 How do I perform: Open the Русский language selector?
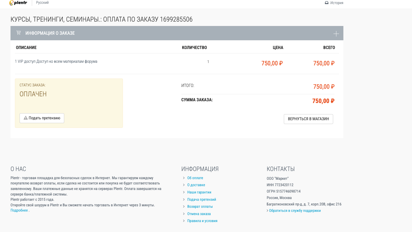click(42, 3)
